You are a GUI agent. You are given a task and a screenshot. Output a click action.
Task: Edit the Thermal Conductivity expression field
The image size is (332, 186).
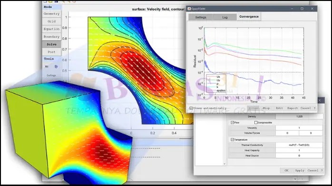pyautogui.click(x=299, y=145)
